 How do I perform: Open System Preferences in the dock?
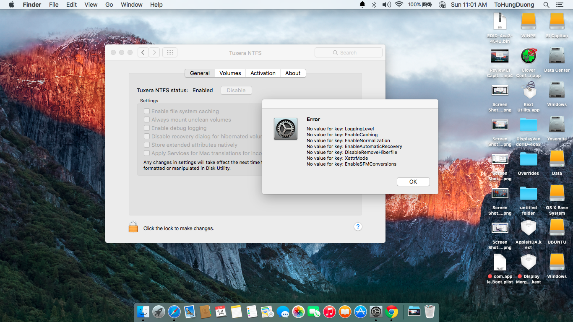376,312
